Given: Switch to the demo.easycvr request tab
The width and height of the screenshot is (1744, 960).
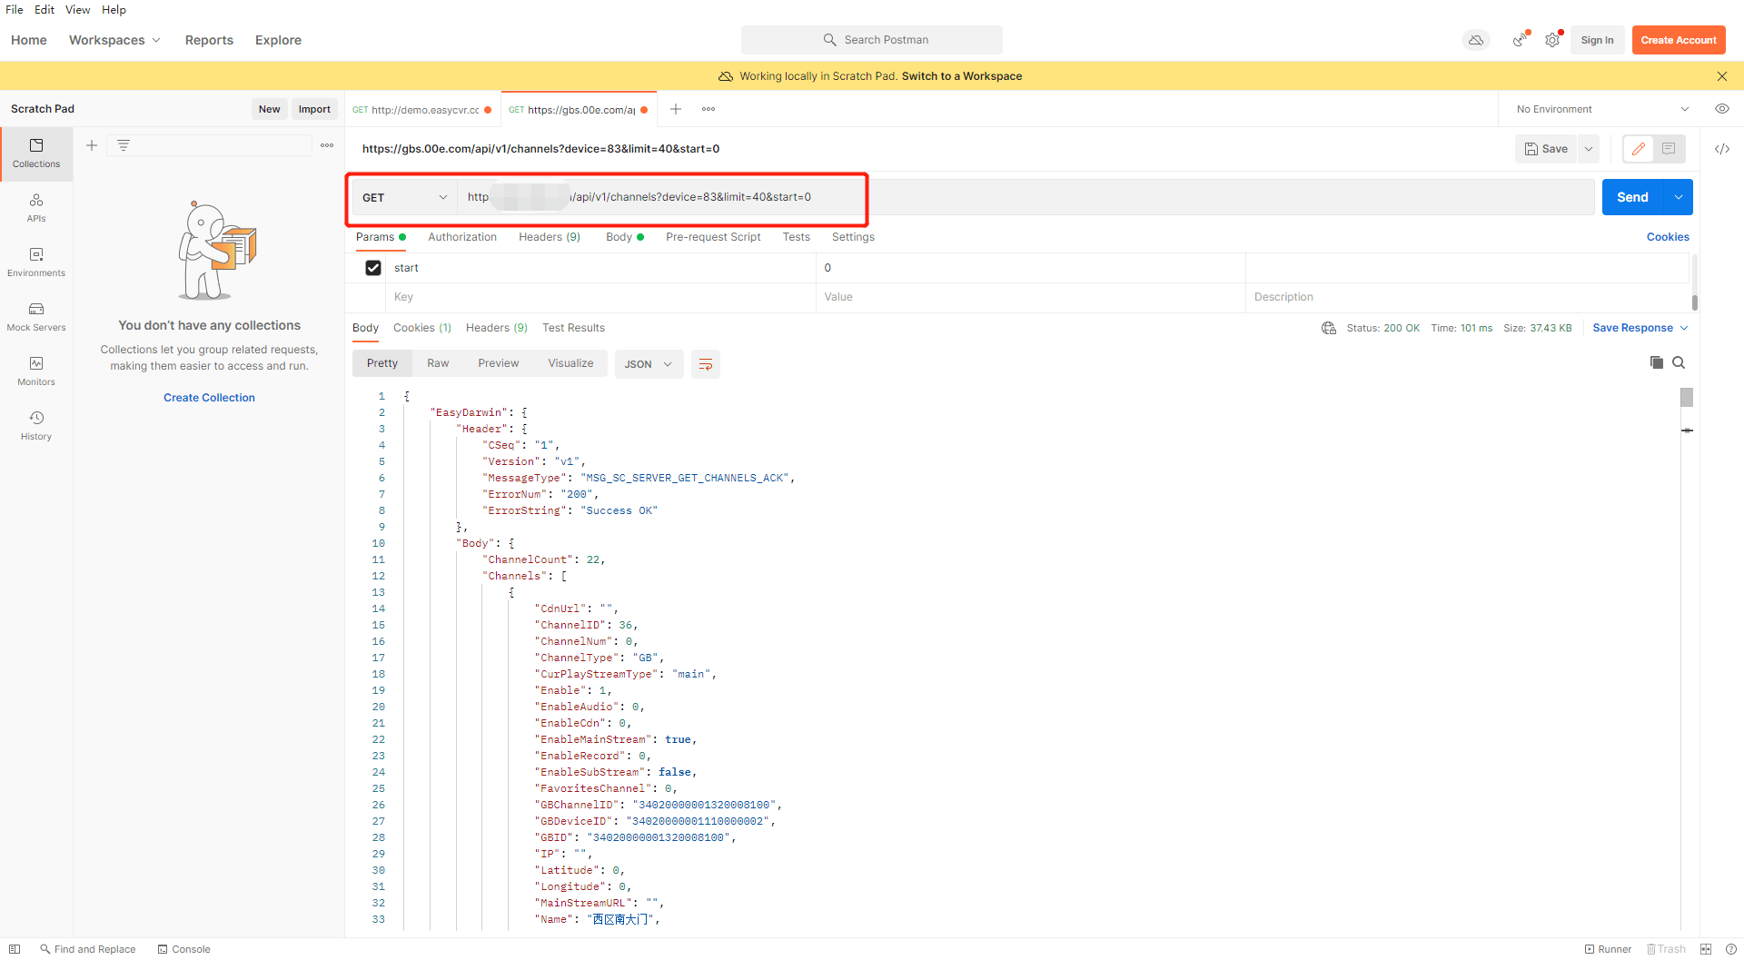Looking at the screenshot, I should point(422,110).
